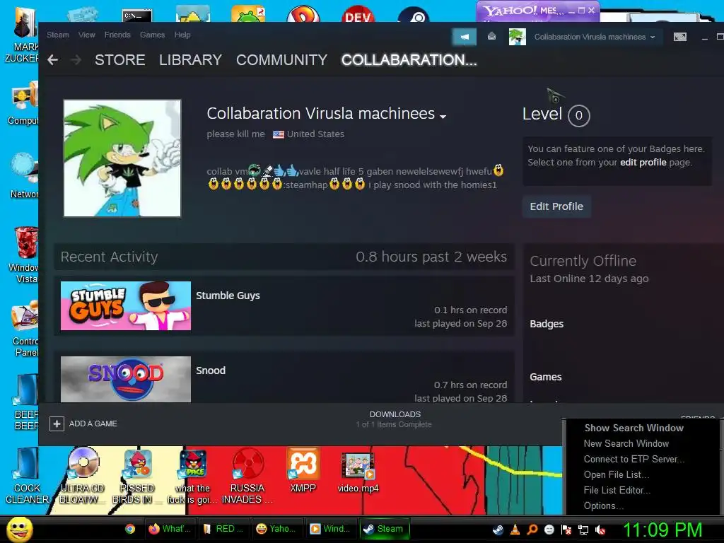Go to the STORE tab
This screenshot has width=724, height=543.
(x=120, y=60)
